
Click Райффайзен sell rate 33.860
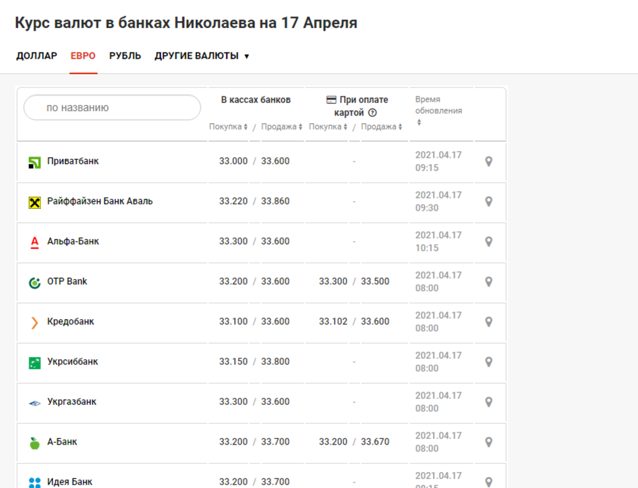(276, 201)
